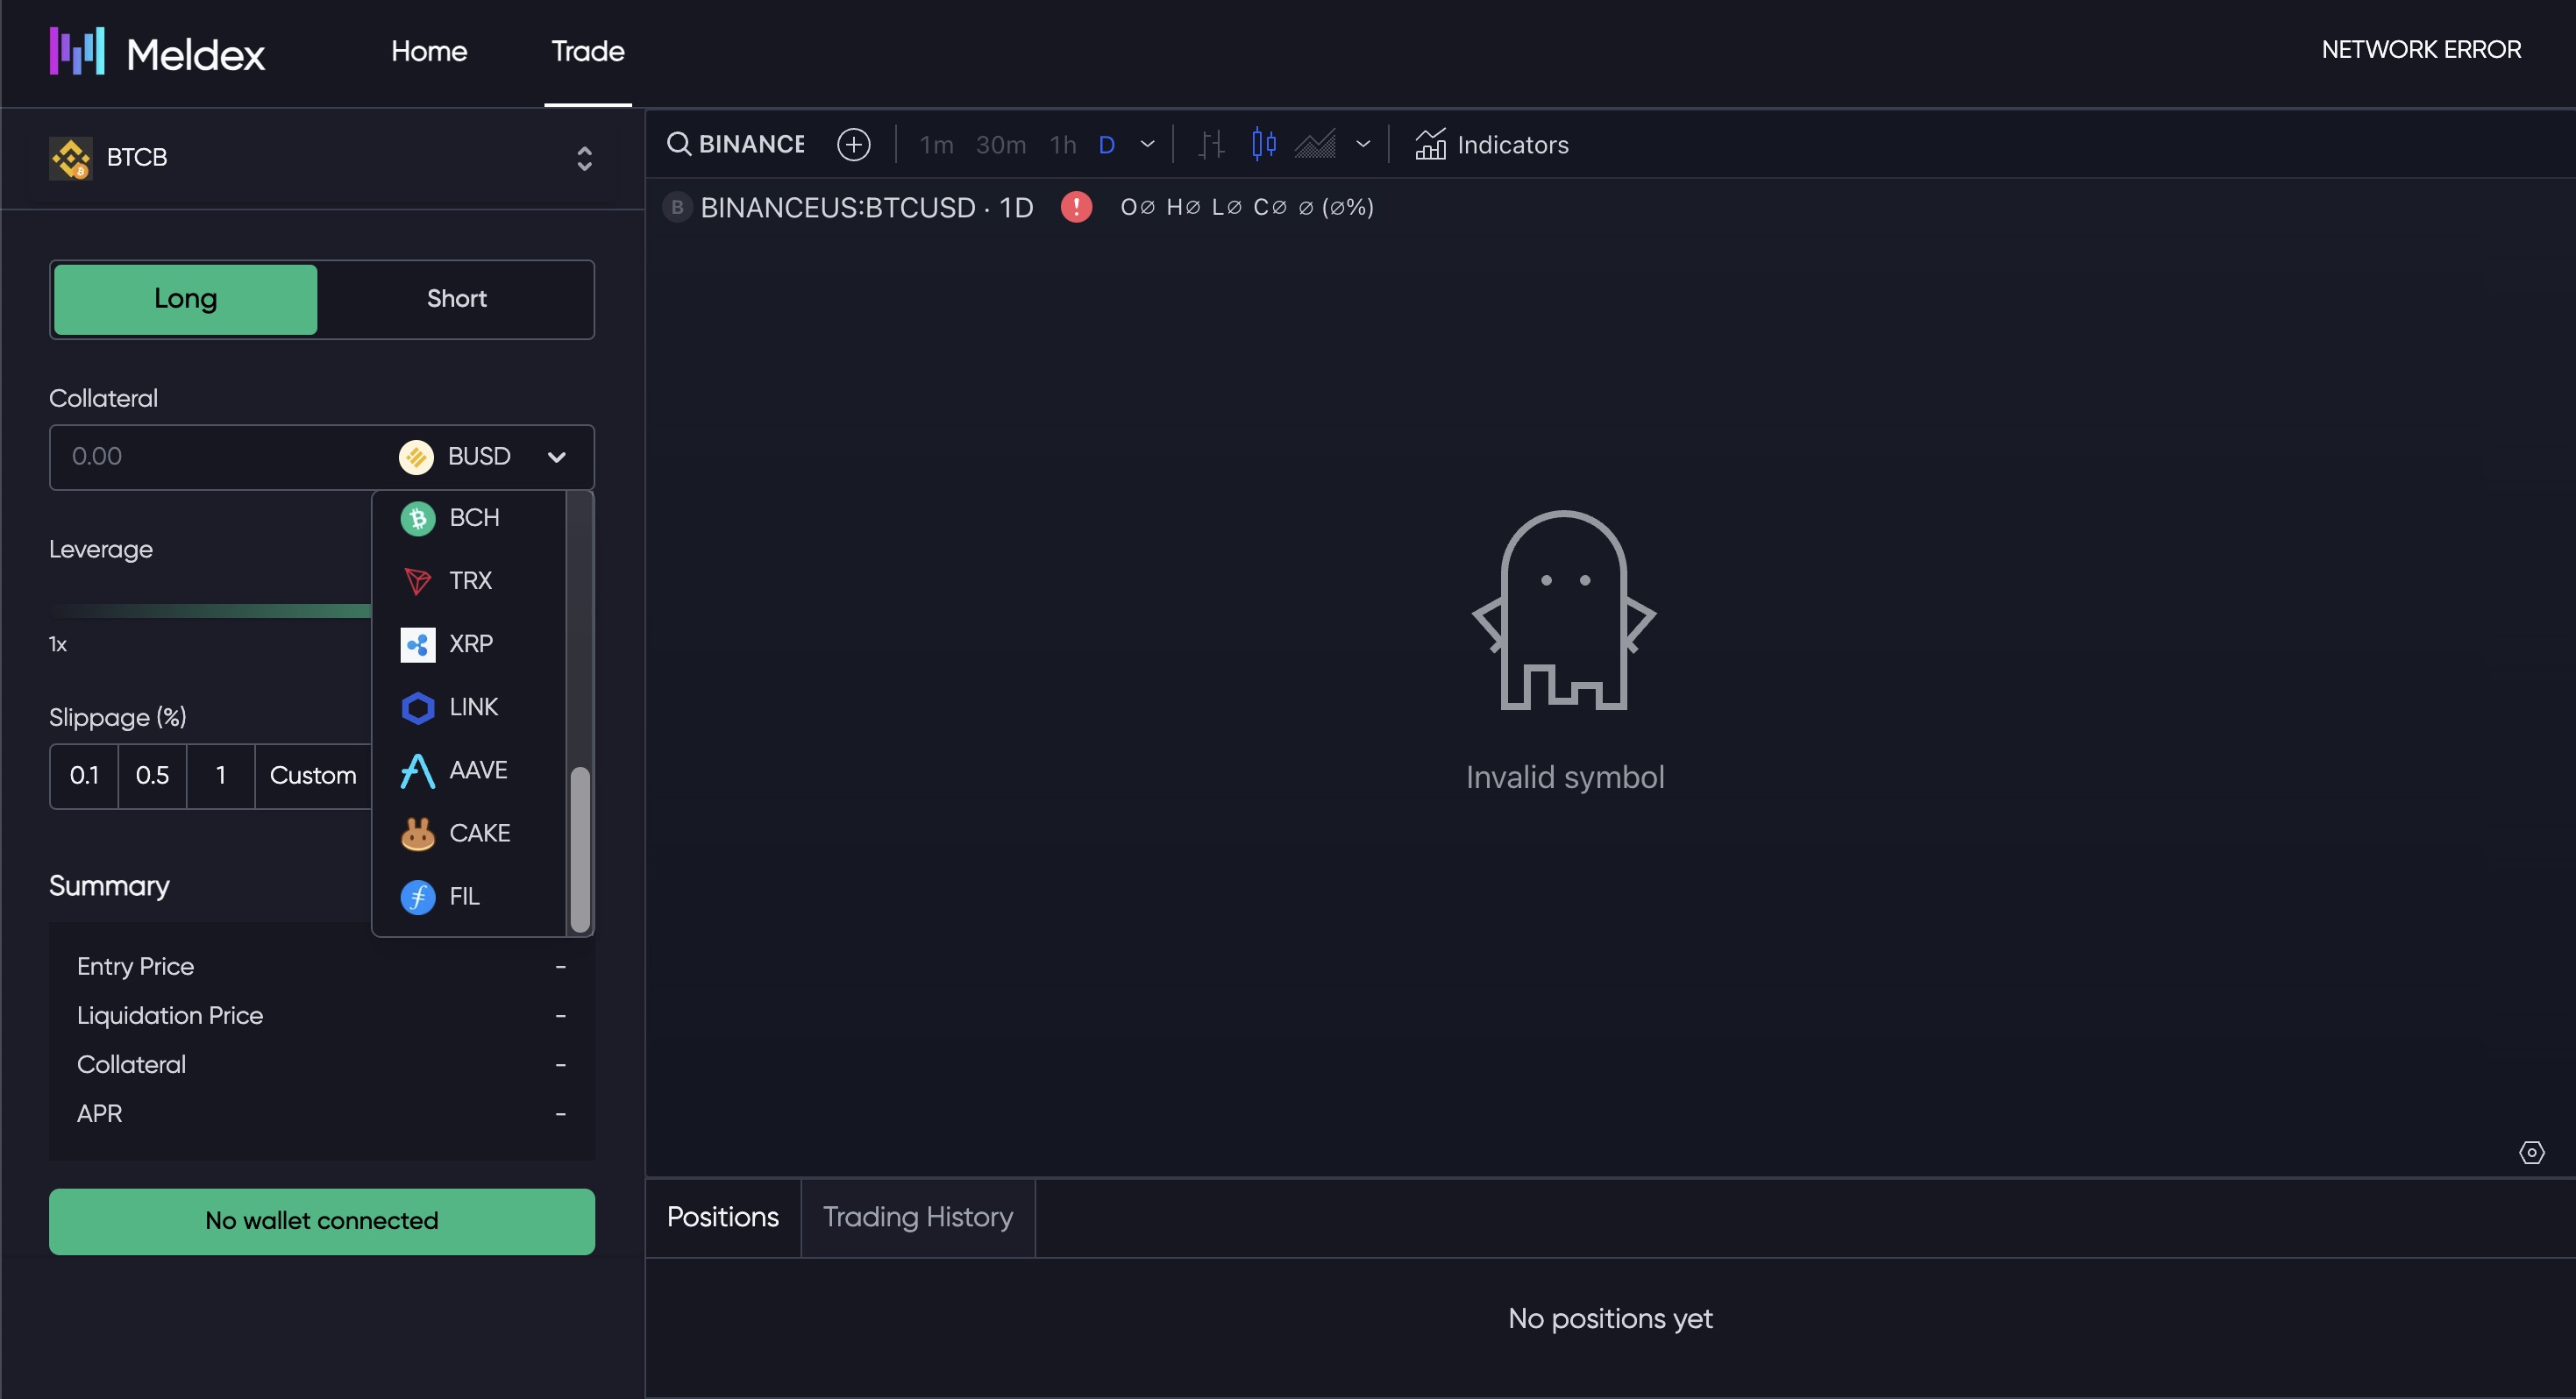This screenshot has height=1399, width=2576.
Task: Switch position to Long
Action: (x=186, y=299)
